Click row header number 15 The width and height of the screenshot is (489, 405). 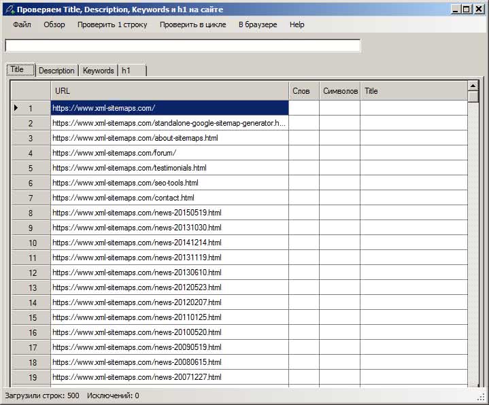[31, 317]
